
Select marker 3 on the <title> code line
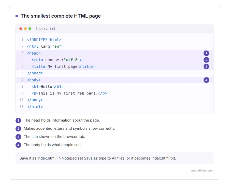pos(206,67)
